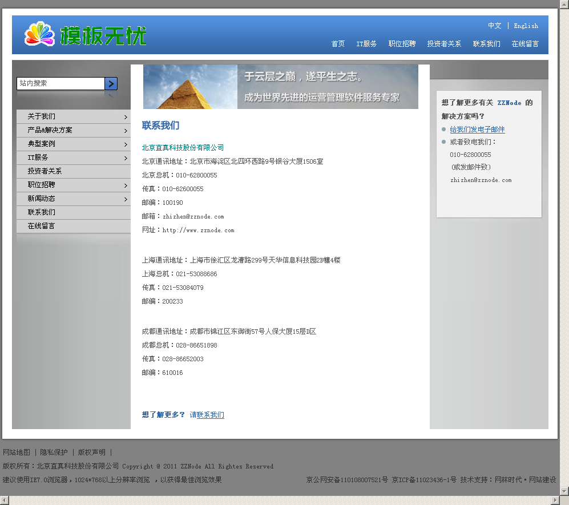Select 在线留言 in the top navigation
Image resolution: width=569 pixels, height=505 pixels.
(x=525, y=44)
